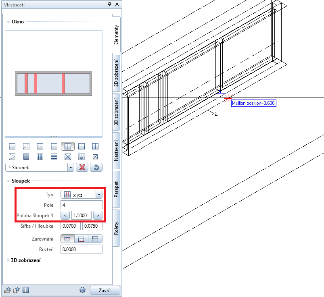Pin the Vlastnosti panel
324x297 pixels.
(x=109, y=4)
